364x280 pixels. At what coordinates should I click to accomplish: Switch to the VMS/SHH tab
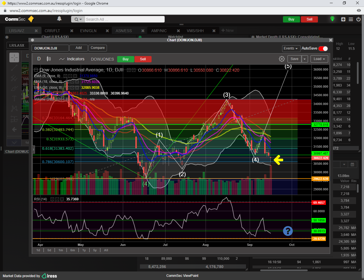point(195,31)
